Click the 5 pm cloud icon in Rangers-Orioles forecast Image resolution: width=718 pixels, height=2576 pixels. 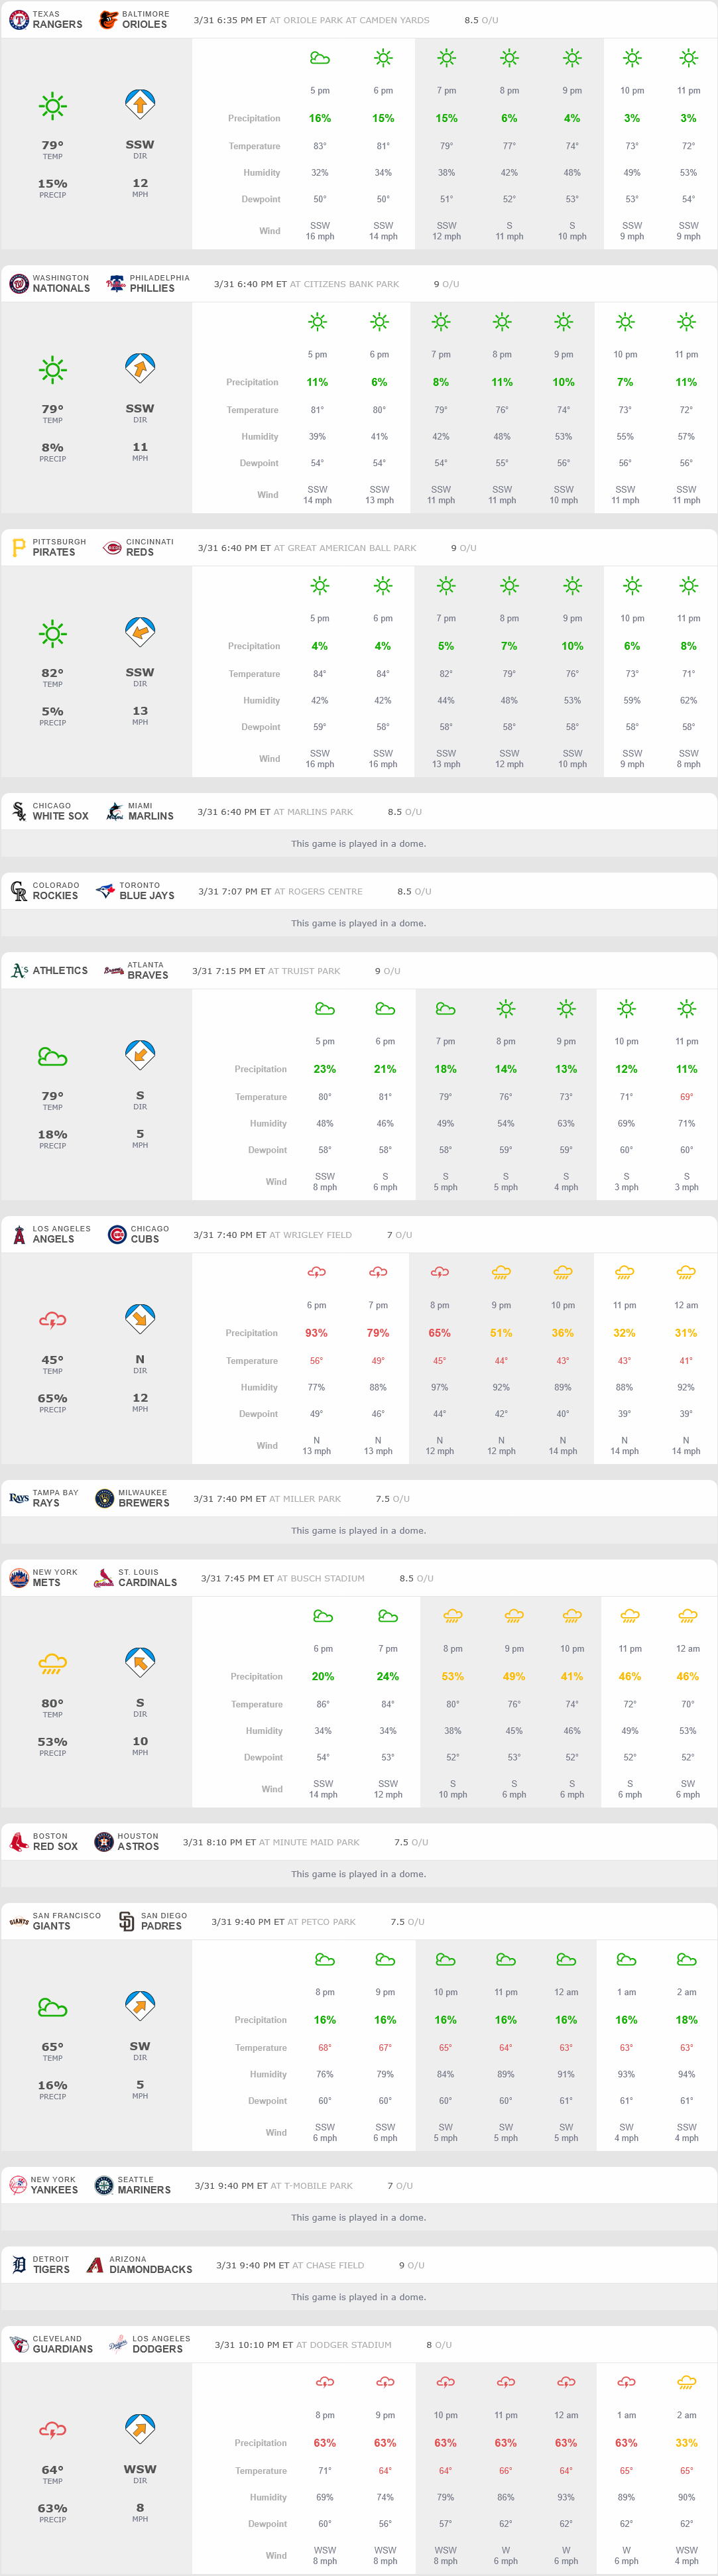click(320, 59)
